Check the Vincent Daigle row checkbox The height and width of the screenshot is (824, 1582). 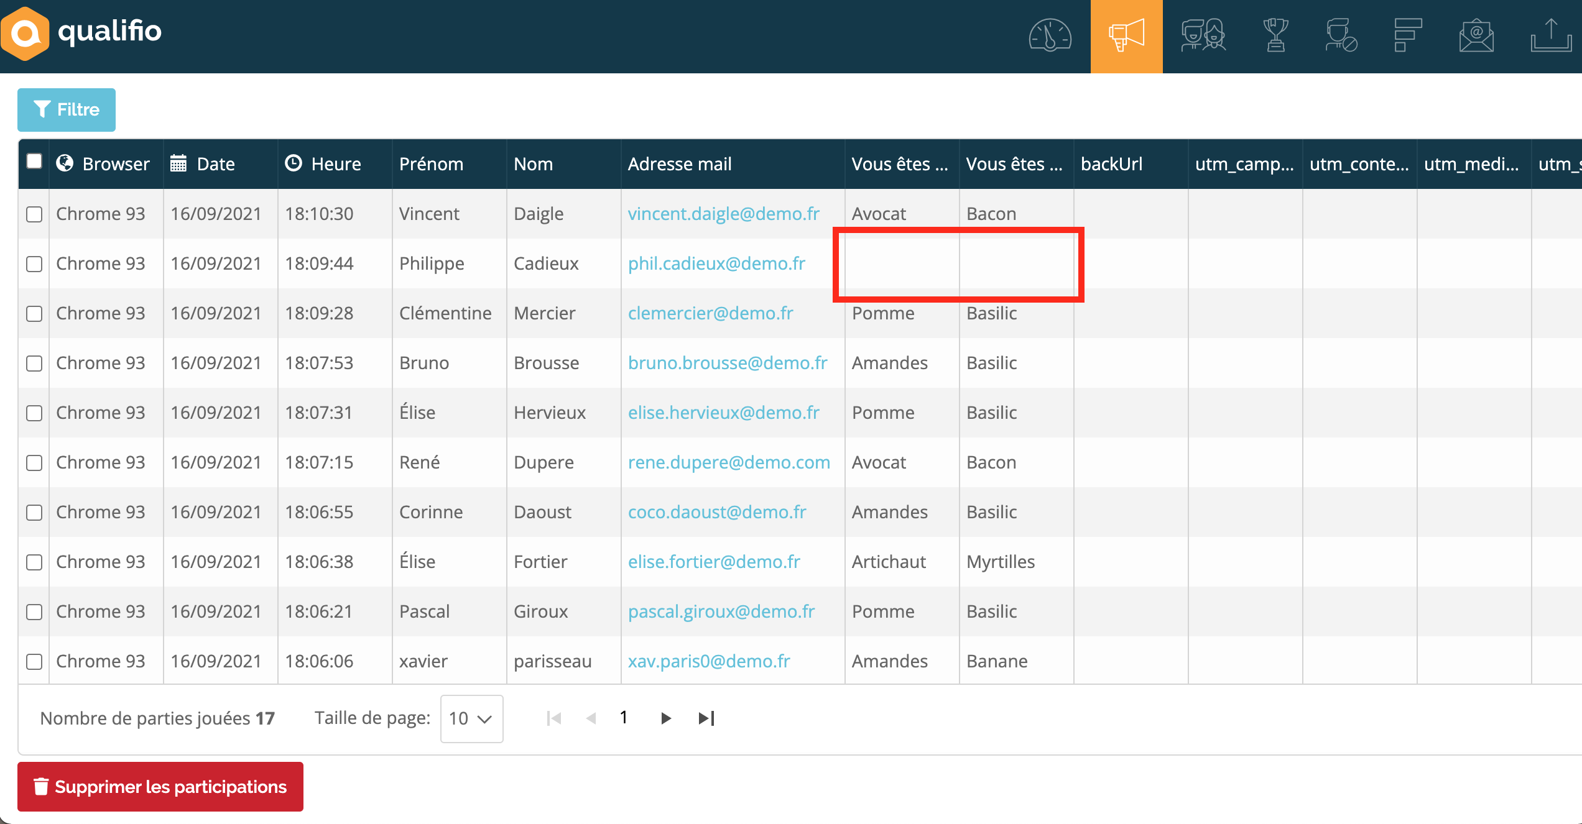pyautogui.click(x=34, y=214)
